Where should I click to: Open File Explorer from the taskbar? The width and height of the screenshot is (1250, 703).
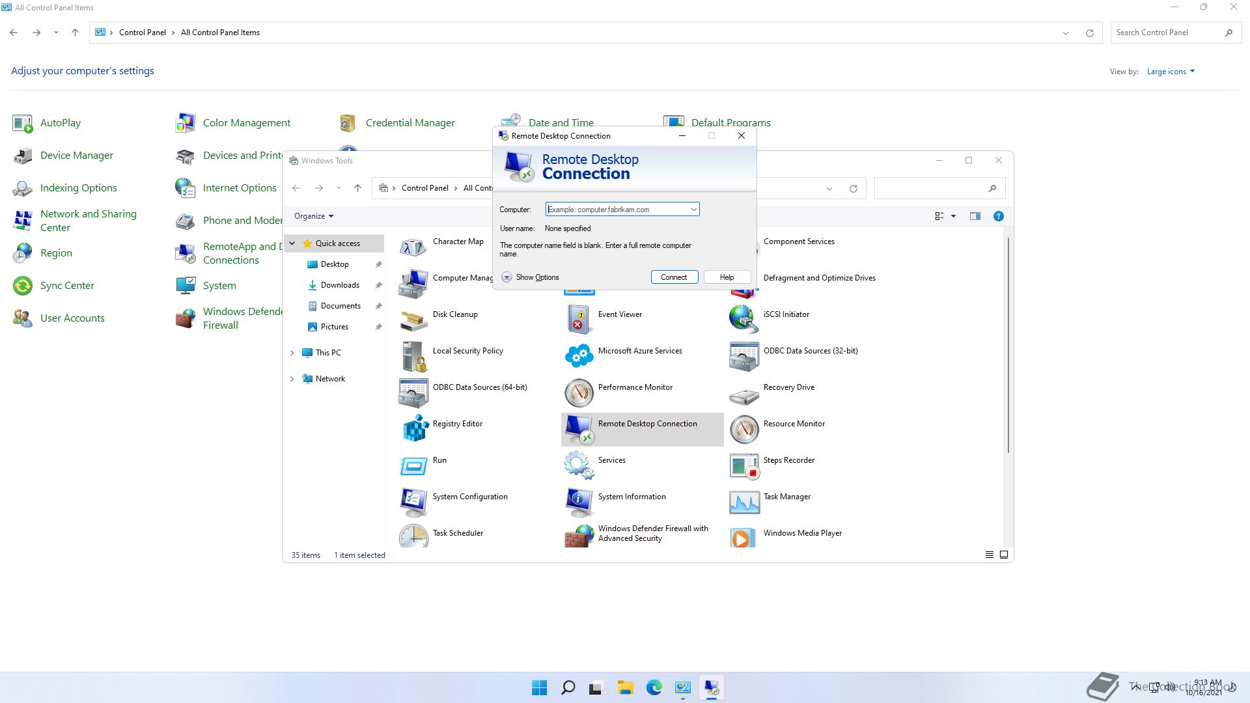625,688
